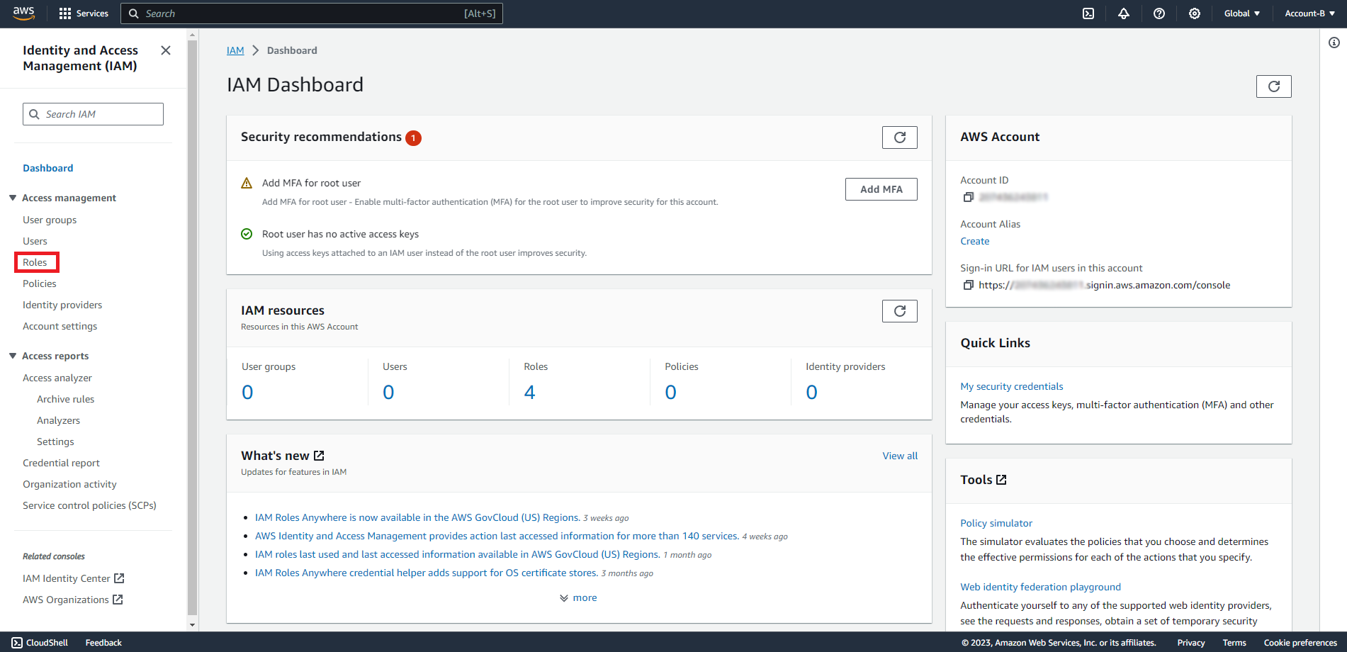Open Users in the sidebar

click(35, 241)
